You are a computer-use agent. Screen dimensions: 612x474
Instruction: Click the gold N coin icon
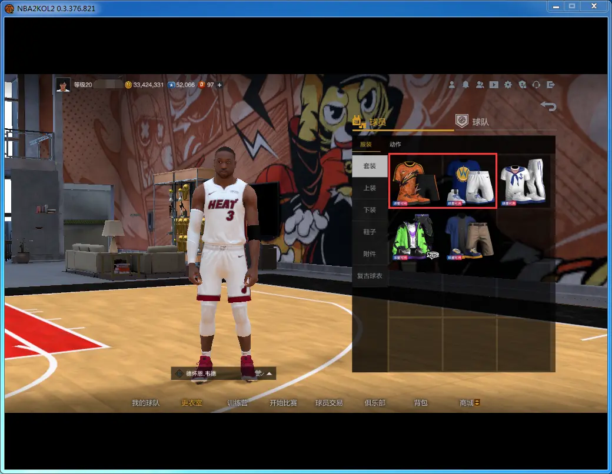tap(128, 85)
